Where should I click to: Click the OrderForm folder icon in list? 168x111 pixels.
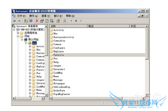point(51,90)
